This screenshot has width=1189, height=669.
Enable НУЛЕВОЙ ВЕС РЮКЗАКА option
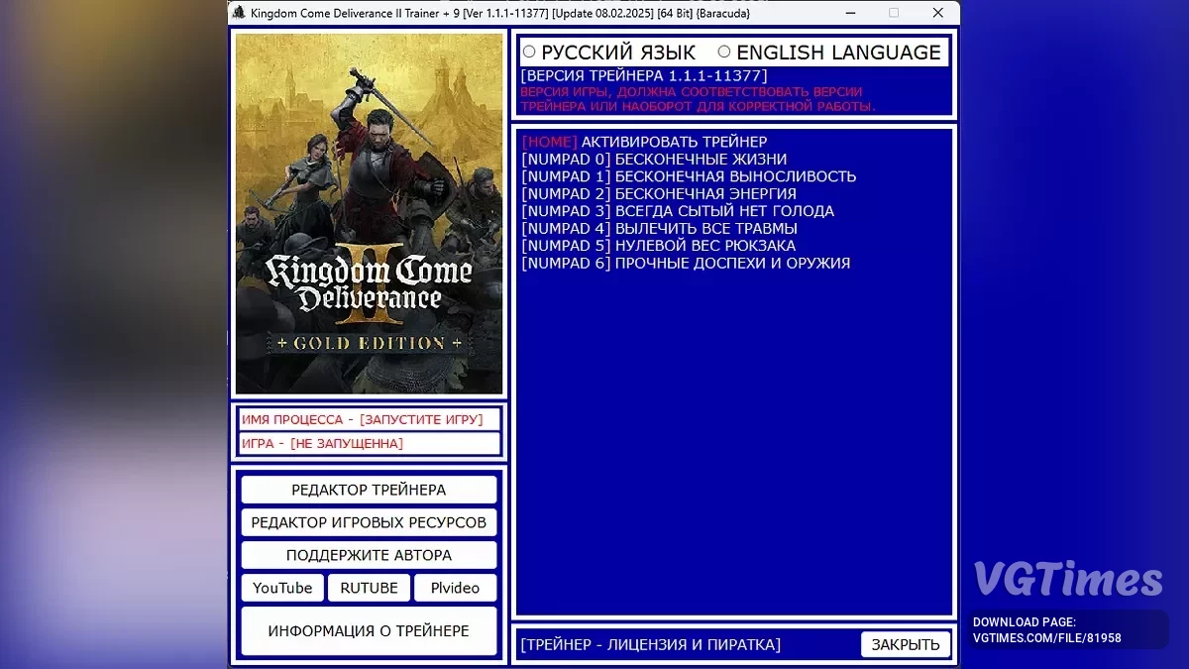(x=658, y=246)
